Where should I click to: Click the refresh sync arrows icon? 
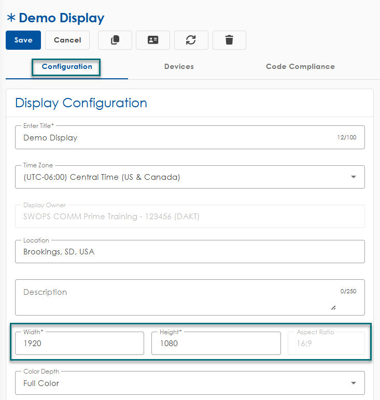click(191, 40)
